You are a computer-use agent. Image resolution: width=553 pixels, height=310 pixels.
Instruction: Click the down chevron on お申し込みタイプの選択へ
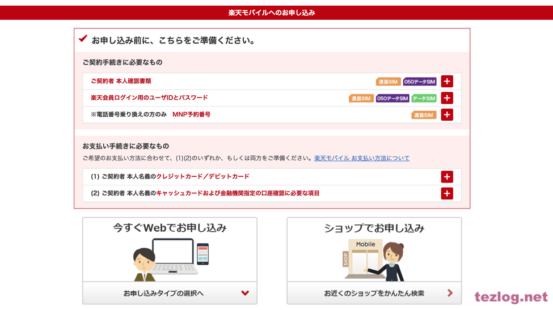[245, 293]
